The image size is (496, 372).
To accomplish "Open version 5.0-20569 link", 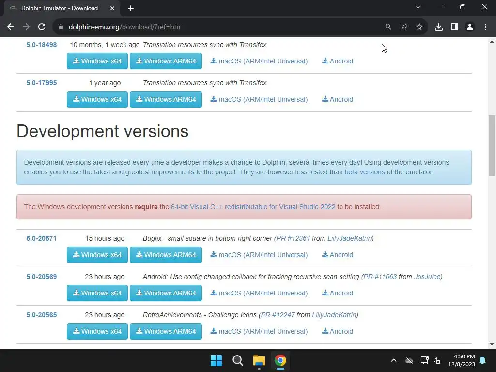I will pos(42,277).
